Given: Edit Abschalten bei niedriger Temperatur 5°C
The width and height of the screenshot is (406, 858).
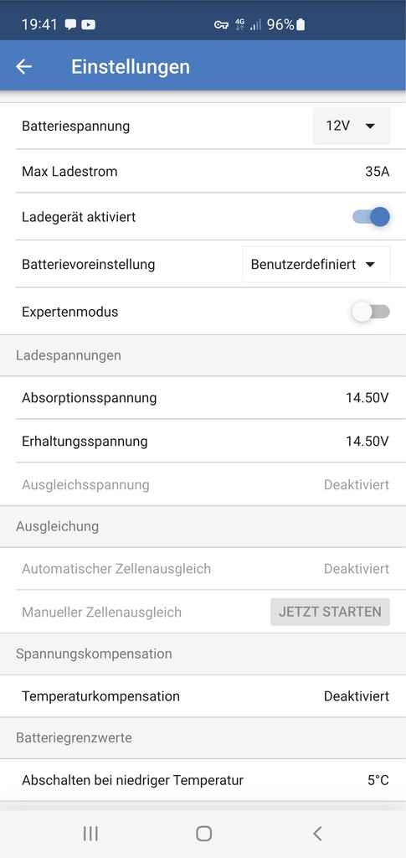Looking at the screenshot, I should (x=203, y=780).
